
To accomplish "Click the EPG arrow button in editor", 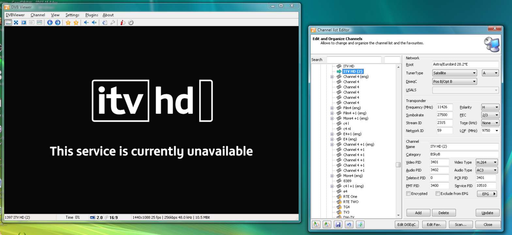I will tap(487, 194).
